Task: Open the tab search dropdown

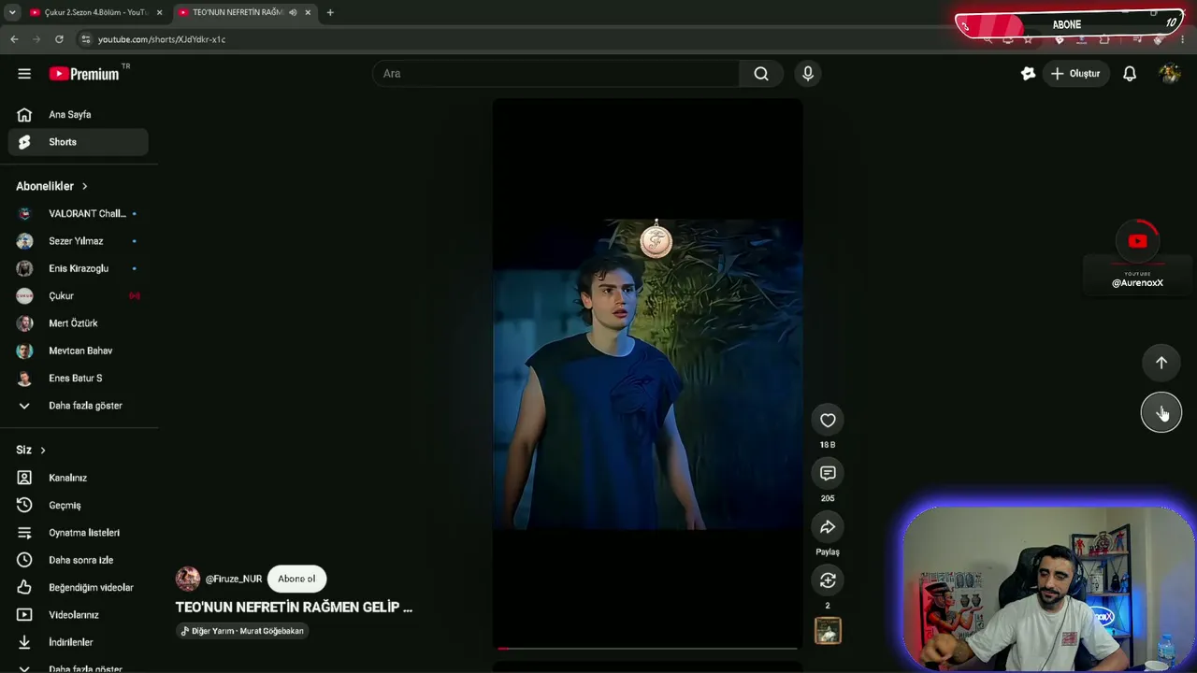Action: 12,12
